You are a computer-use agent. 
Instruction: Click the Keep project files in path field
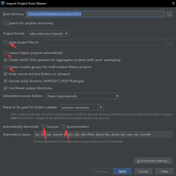[103, 42]
